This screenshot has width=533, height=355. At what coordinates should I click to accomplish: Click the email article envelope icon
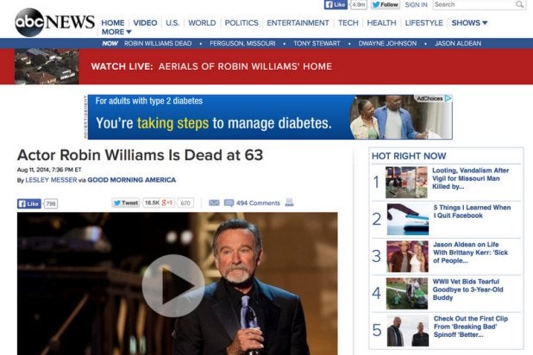(x=214, y=203)
